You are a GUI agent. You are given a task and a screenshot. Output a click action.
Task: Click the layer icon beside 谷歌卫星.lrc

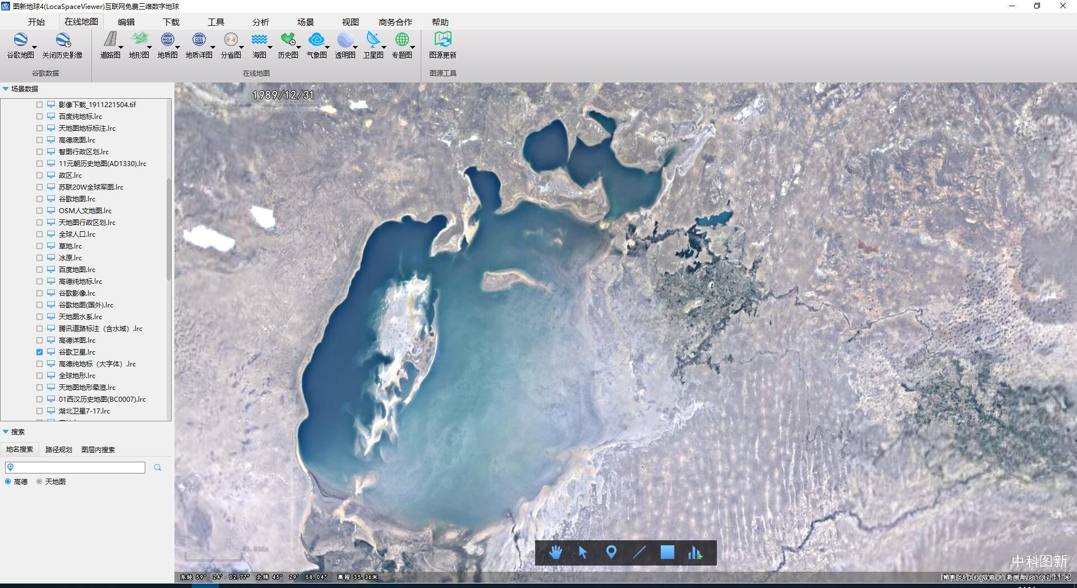tap(51, 352)
